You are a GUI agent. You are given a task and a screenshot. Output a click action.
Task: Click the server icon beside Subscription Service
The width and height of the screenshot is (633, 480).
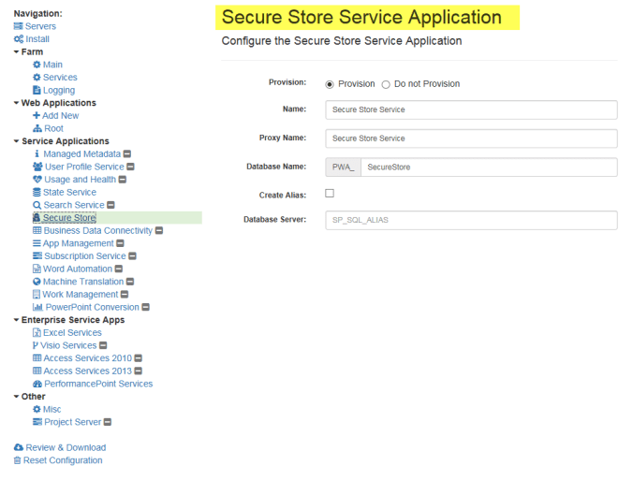[37, 256]
